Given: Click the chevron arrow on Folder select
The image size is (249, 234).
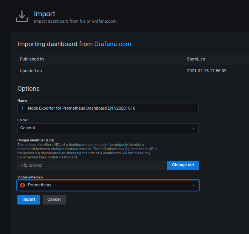Looking at the screenshot, I should tap(193, 128).
